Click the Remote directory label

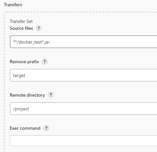[27, 95]
